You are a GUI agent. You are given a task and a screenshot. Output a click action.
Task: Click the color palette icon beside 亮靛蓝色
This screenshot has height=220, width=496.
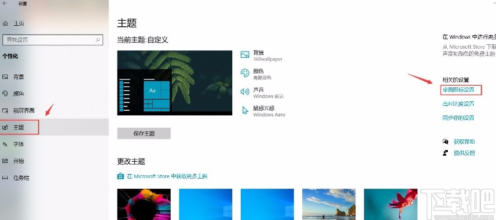(x=245, y=73)
